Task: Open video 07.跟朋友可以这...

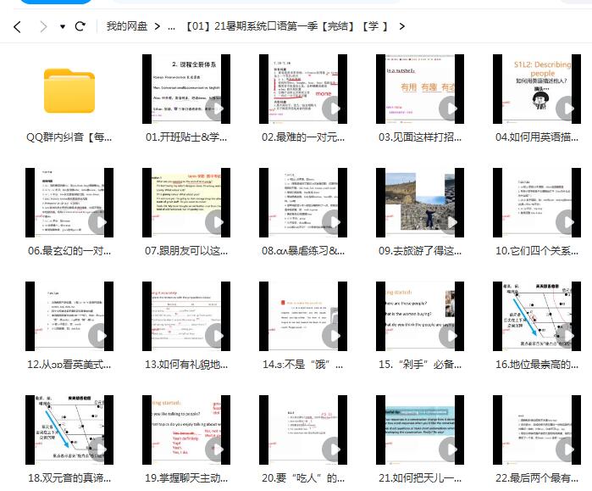Action: tap(186, 203)
